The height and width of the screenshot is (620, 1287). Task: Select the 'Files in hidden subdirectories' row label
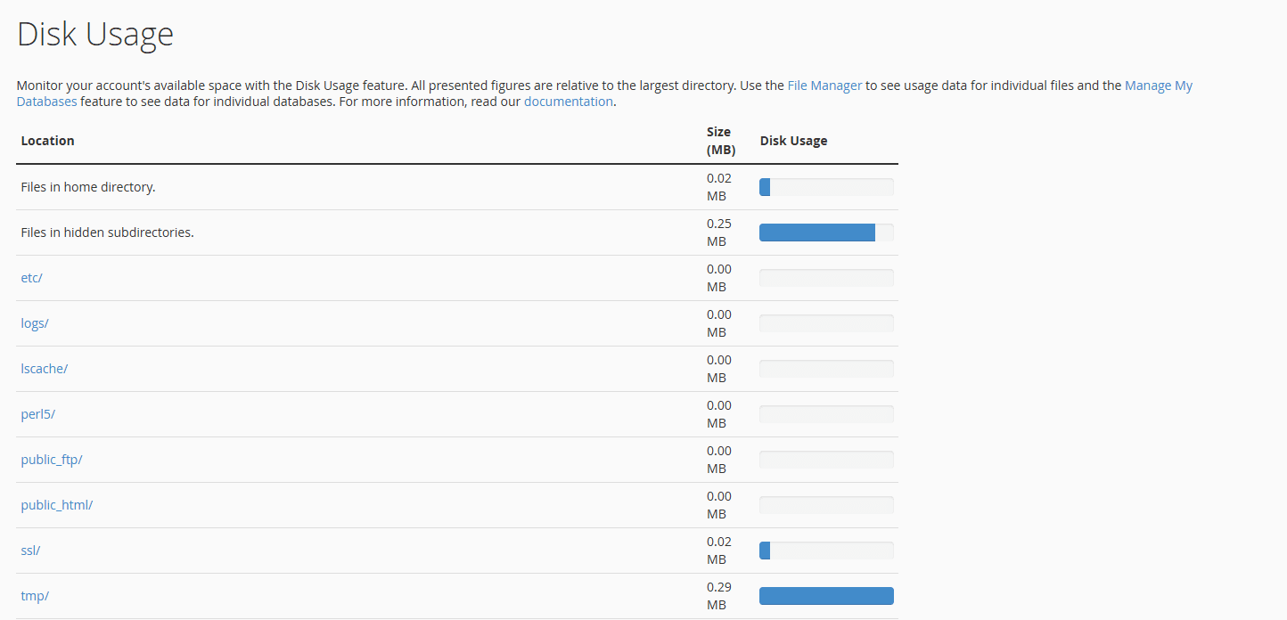coord(108,232)
